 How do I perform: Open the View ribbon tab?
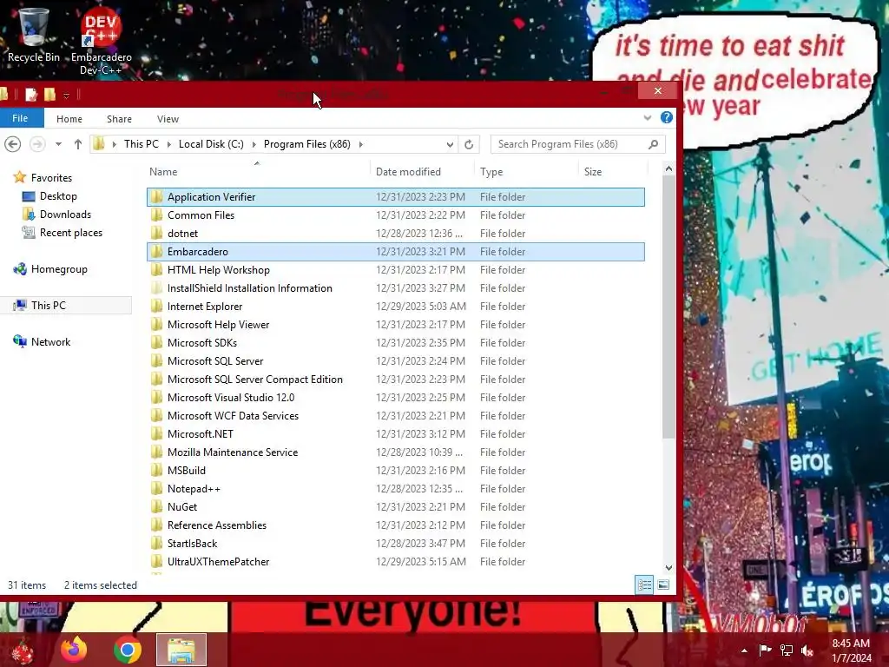point(168,118)
